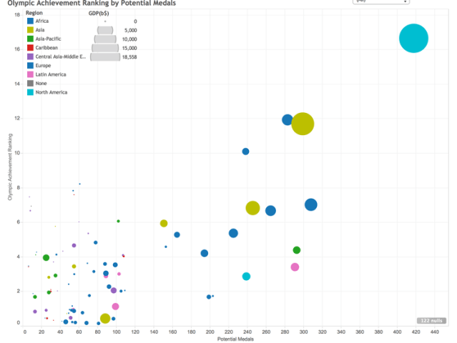Viewport: 457px width, 343px height.
Task: Highlight Asia-Pacific in the Region legend
Action: coord(48,39)
